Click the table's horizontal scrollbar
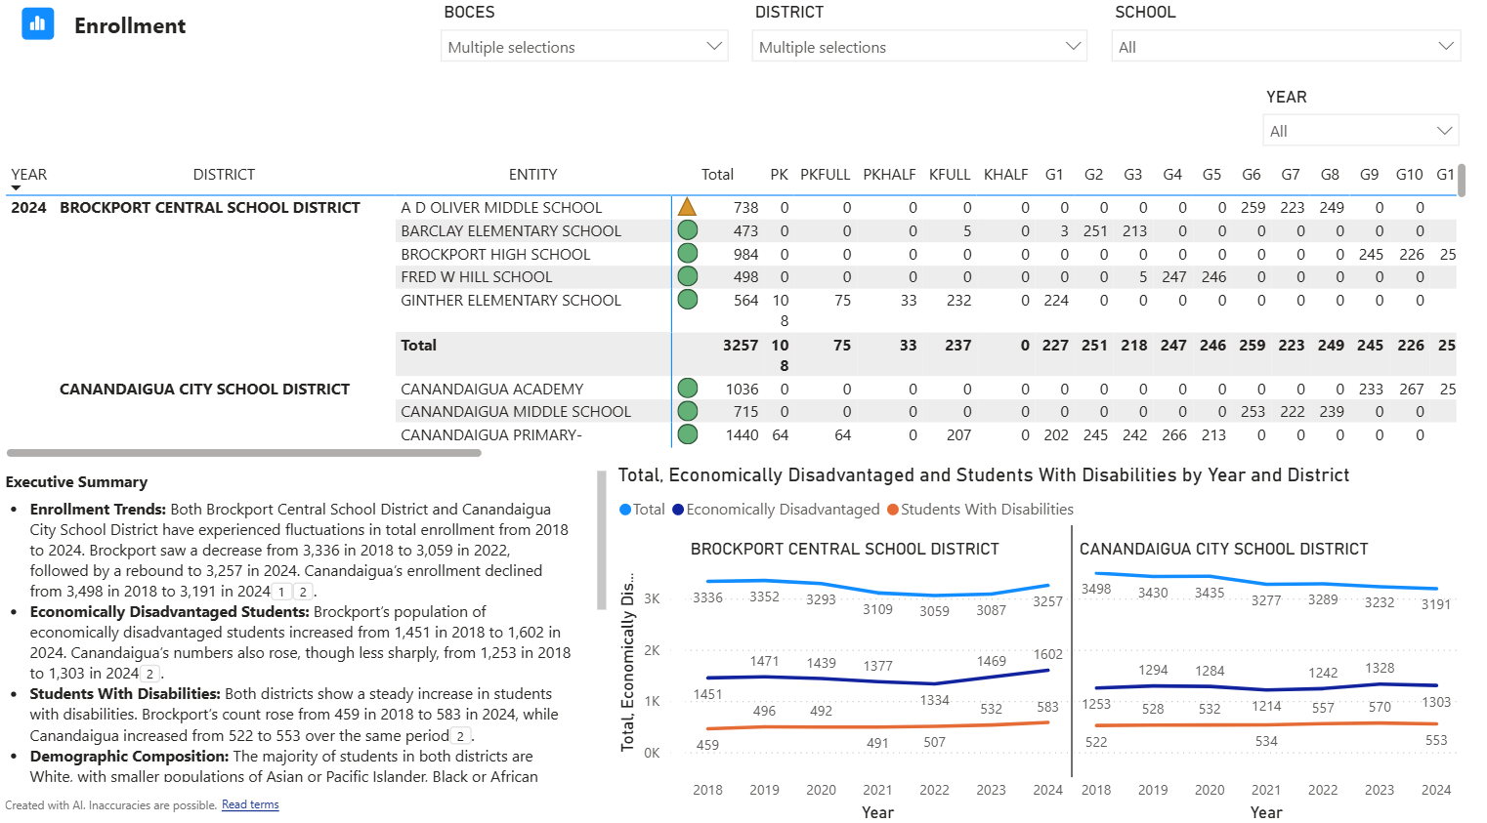 (x=244, y=453)
